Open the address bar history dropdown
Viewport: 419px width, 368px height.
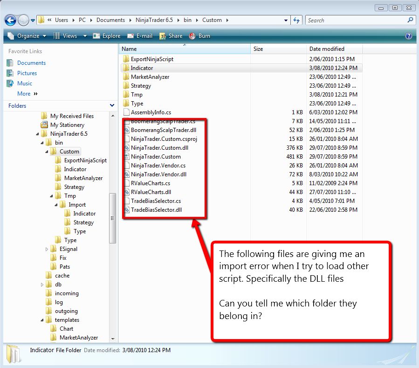(x=286, y=21)
